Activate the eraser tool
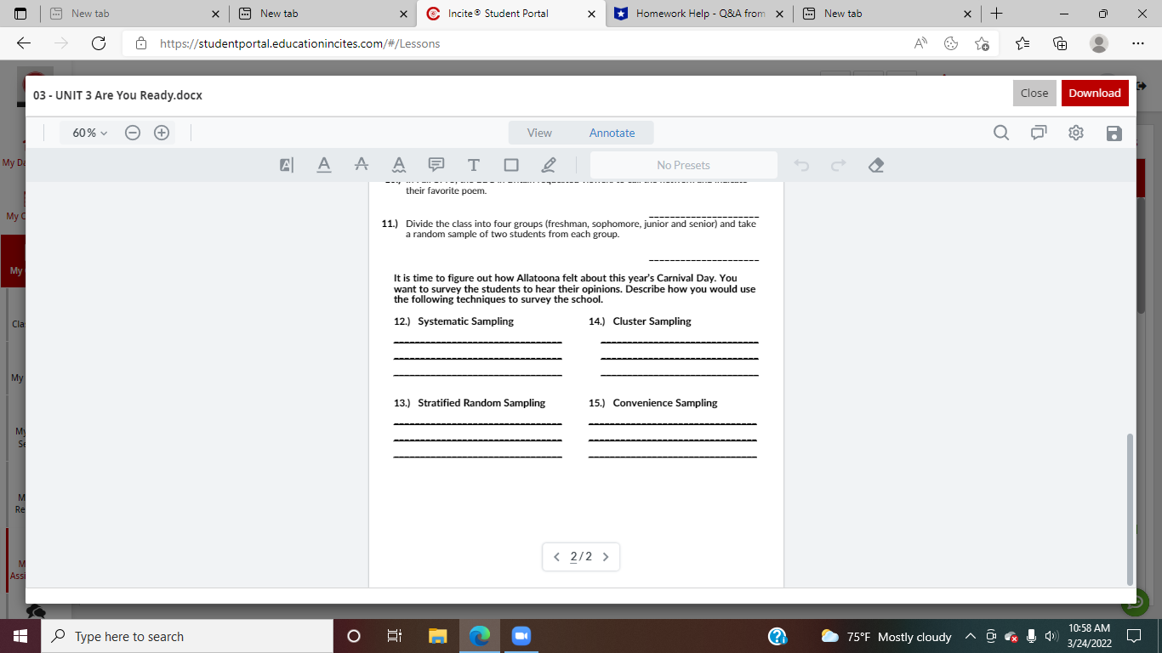 tap(876, 164)
